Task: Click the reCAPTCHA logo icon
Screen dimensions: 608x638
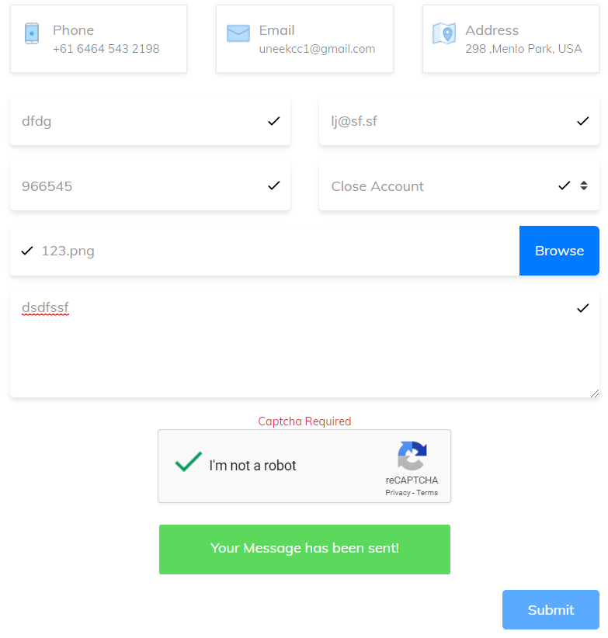Action: pyautogui.click(x=412, y=456)
